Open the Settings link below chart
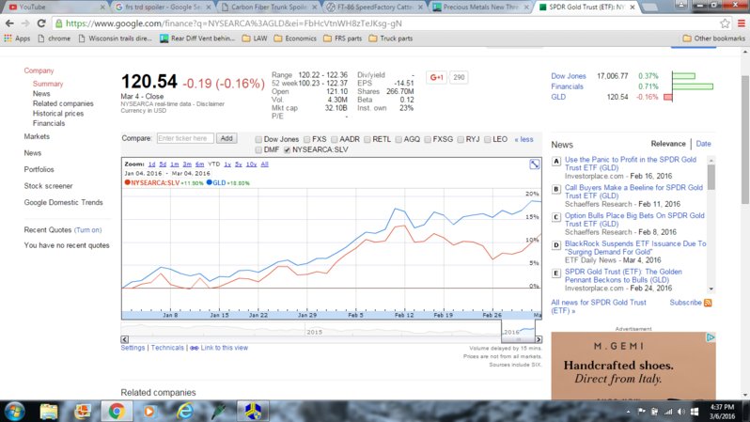 click(x=133, y=348)
